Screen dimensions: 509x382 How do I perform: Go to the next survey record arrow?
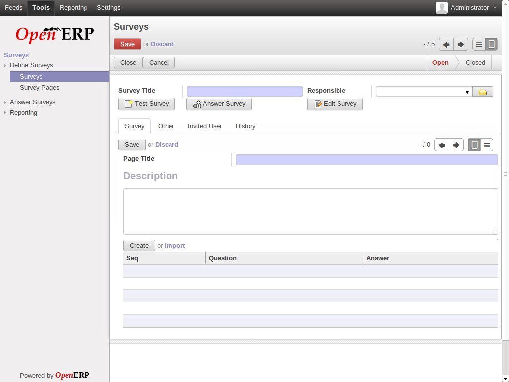(461, 44)
